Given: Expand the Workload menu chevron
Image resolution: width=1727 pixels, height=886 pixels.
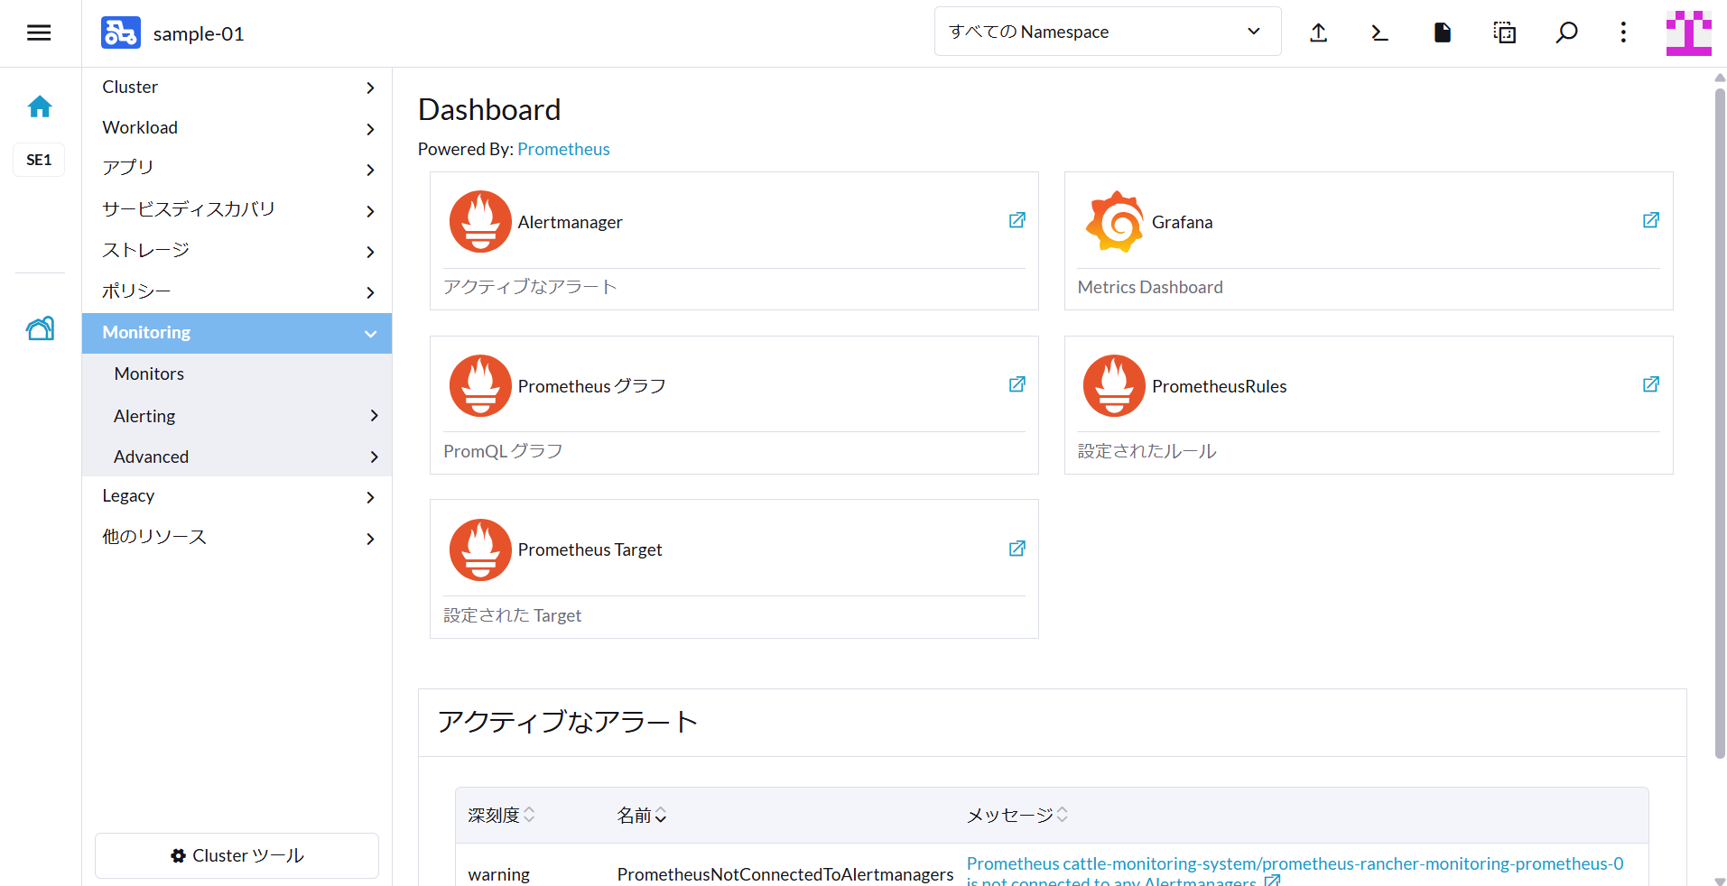Looking at the screenshot, I should pyautogui.click(x=370, y=129).
